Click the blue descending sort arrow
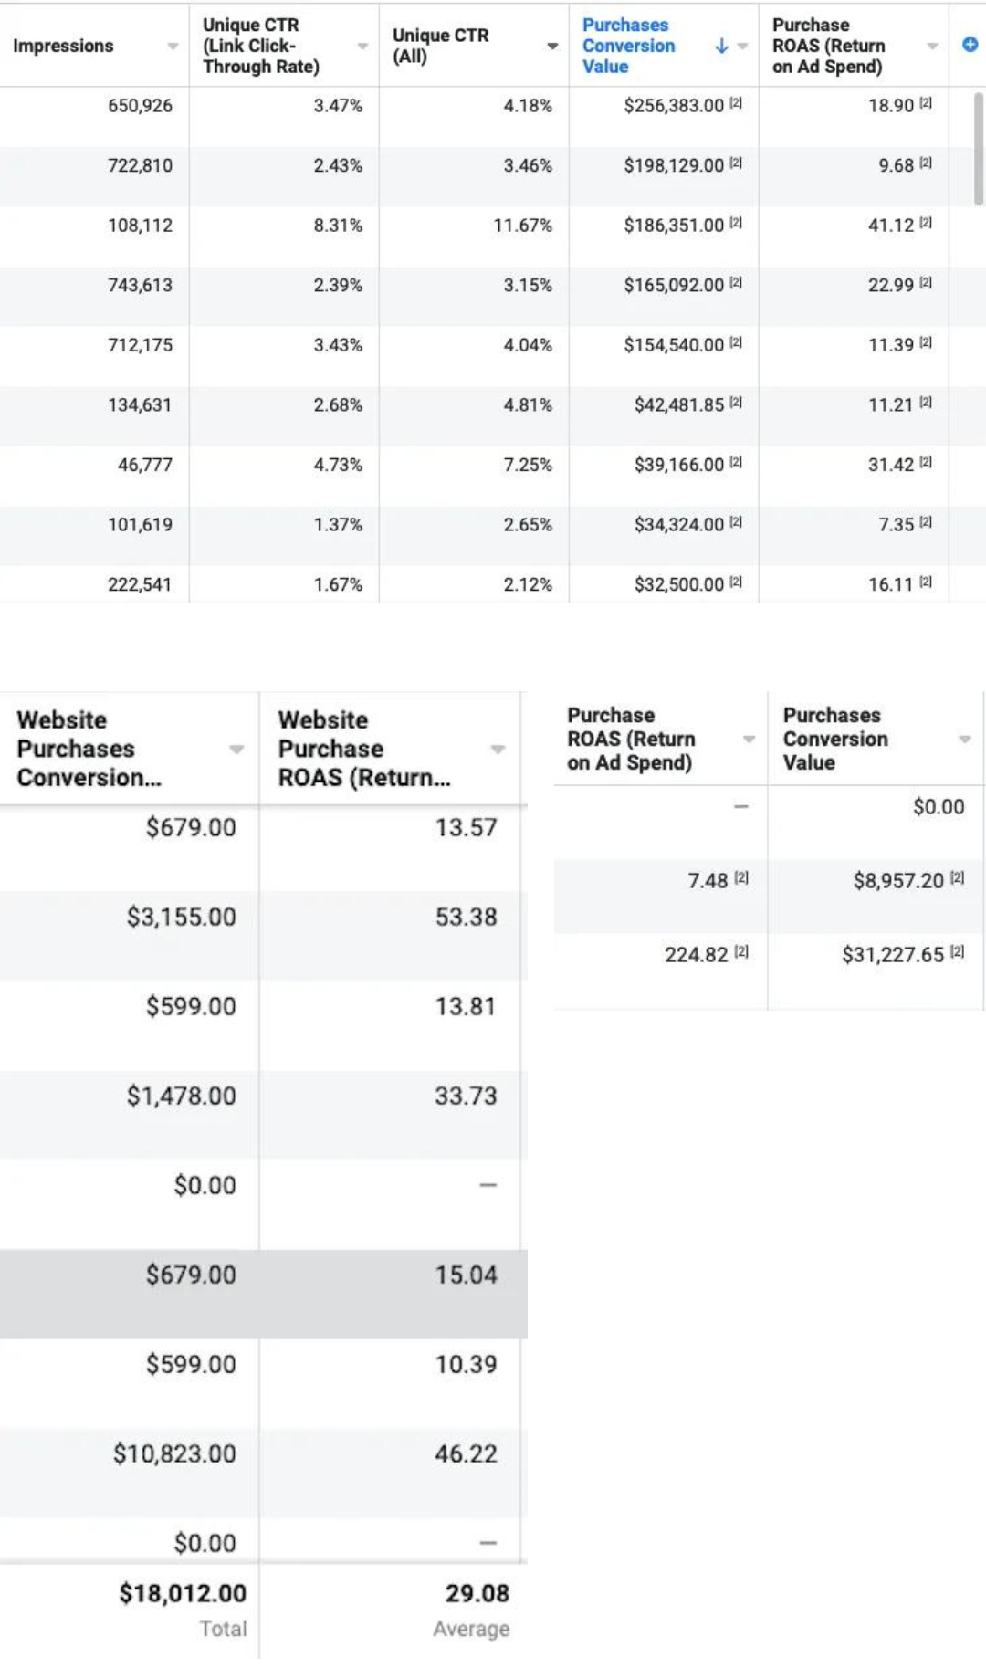This screenshot has height=1668, width=986. pos(721,46)
